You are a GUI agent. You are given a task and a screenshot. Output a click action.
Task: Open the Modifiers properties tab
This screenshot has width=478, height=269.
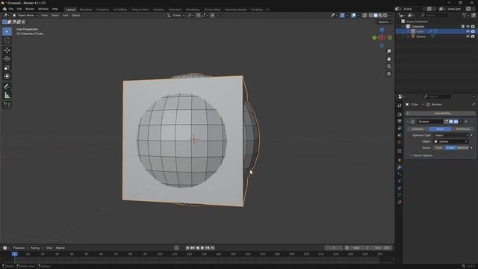[400, 167]
